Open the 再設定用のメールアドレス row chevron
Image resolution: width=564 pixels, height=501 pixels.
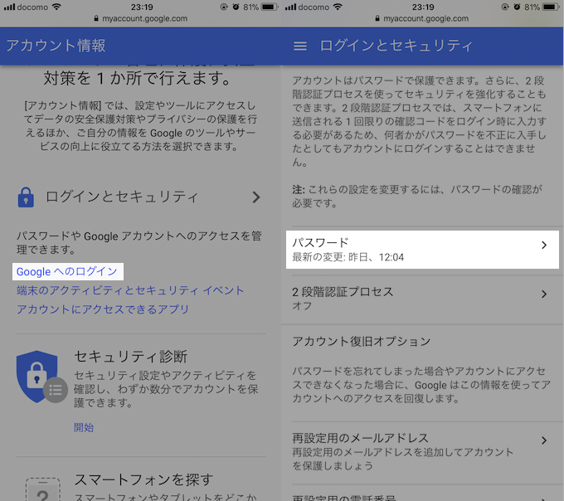tap(544, 440)
